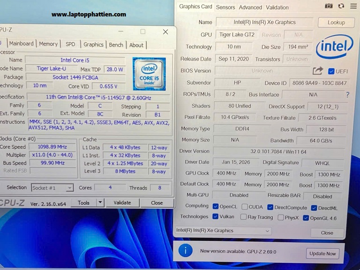Click the Digital Signature value WHQL

point(322,163)
